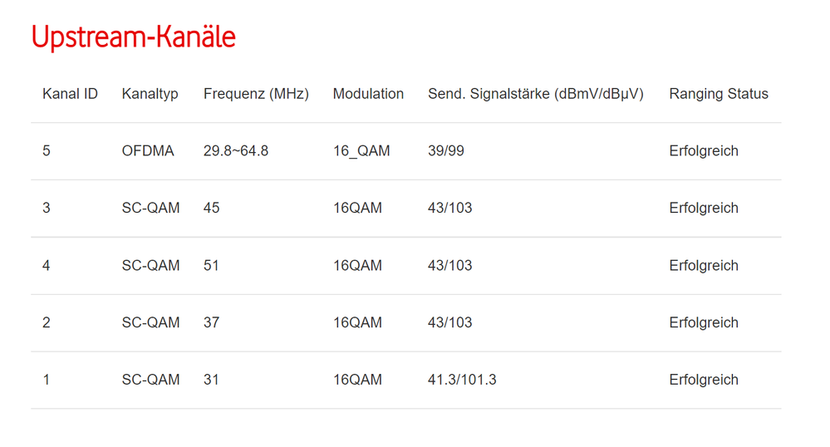Click 16QAM modulation in the 37 MHz row
Screen dimensions: 830x447
point(357,322)
